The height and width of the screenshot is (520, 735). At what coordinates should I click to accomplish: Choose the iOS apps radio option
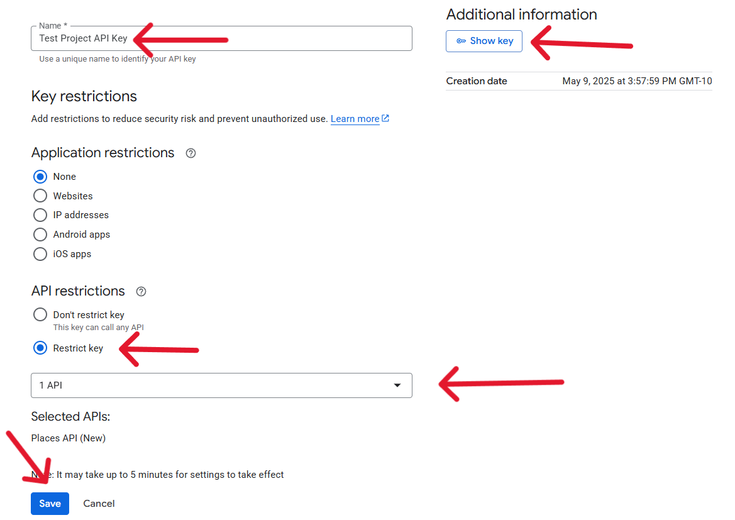click(x=40, y=254)
